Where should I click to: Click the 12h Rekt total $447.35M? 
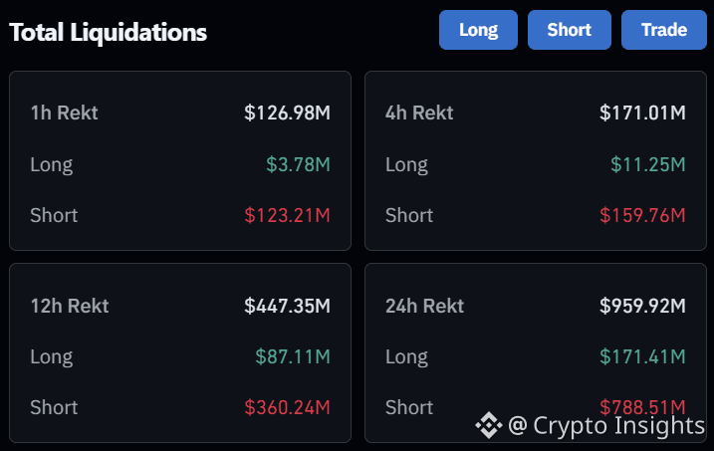point(288,306)
